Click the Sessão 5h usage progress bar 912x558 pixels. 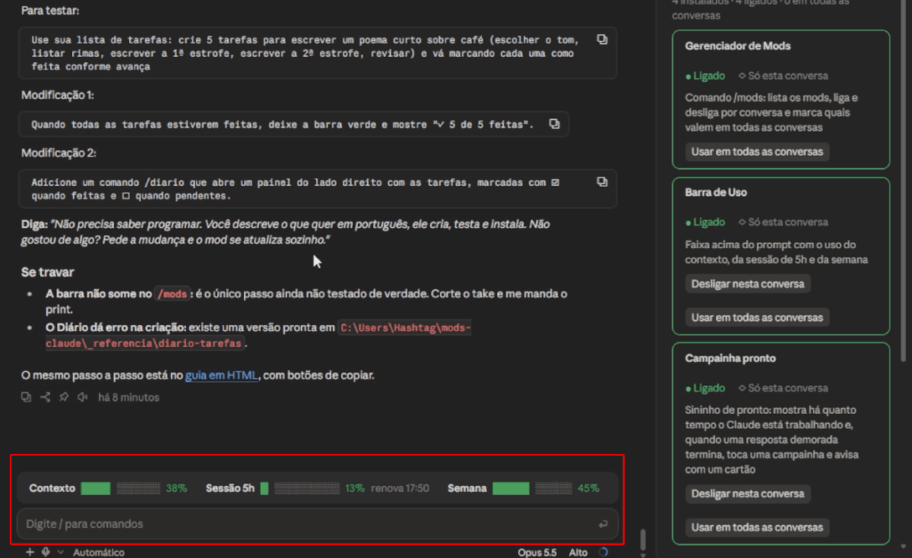(299, 489)
